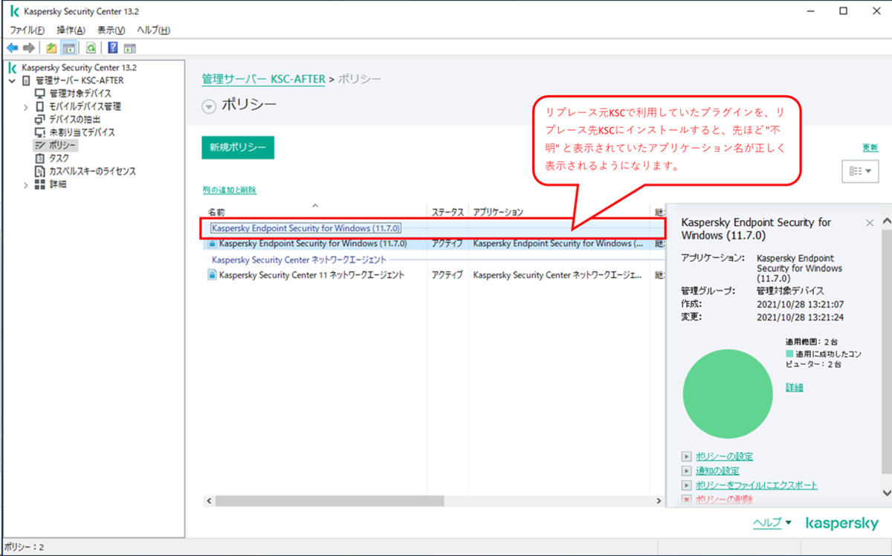Click the left arrow of horizontal scrollbar
The image size is (892, 556).
209,501
